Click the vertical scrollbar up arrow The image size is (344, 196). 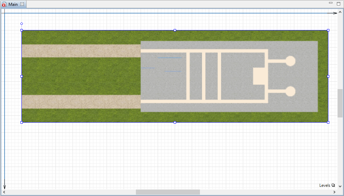click(x=340, y=12)
